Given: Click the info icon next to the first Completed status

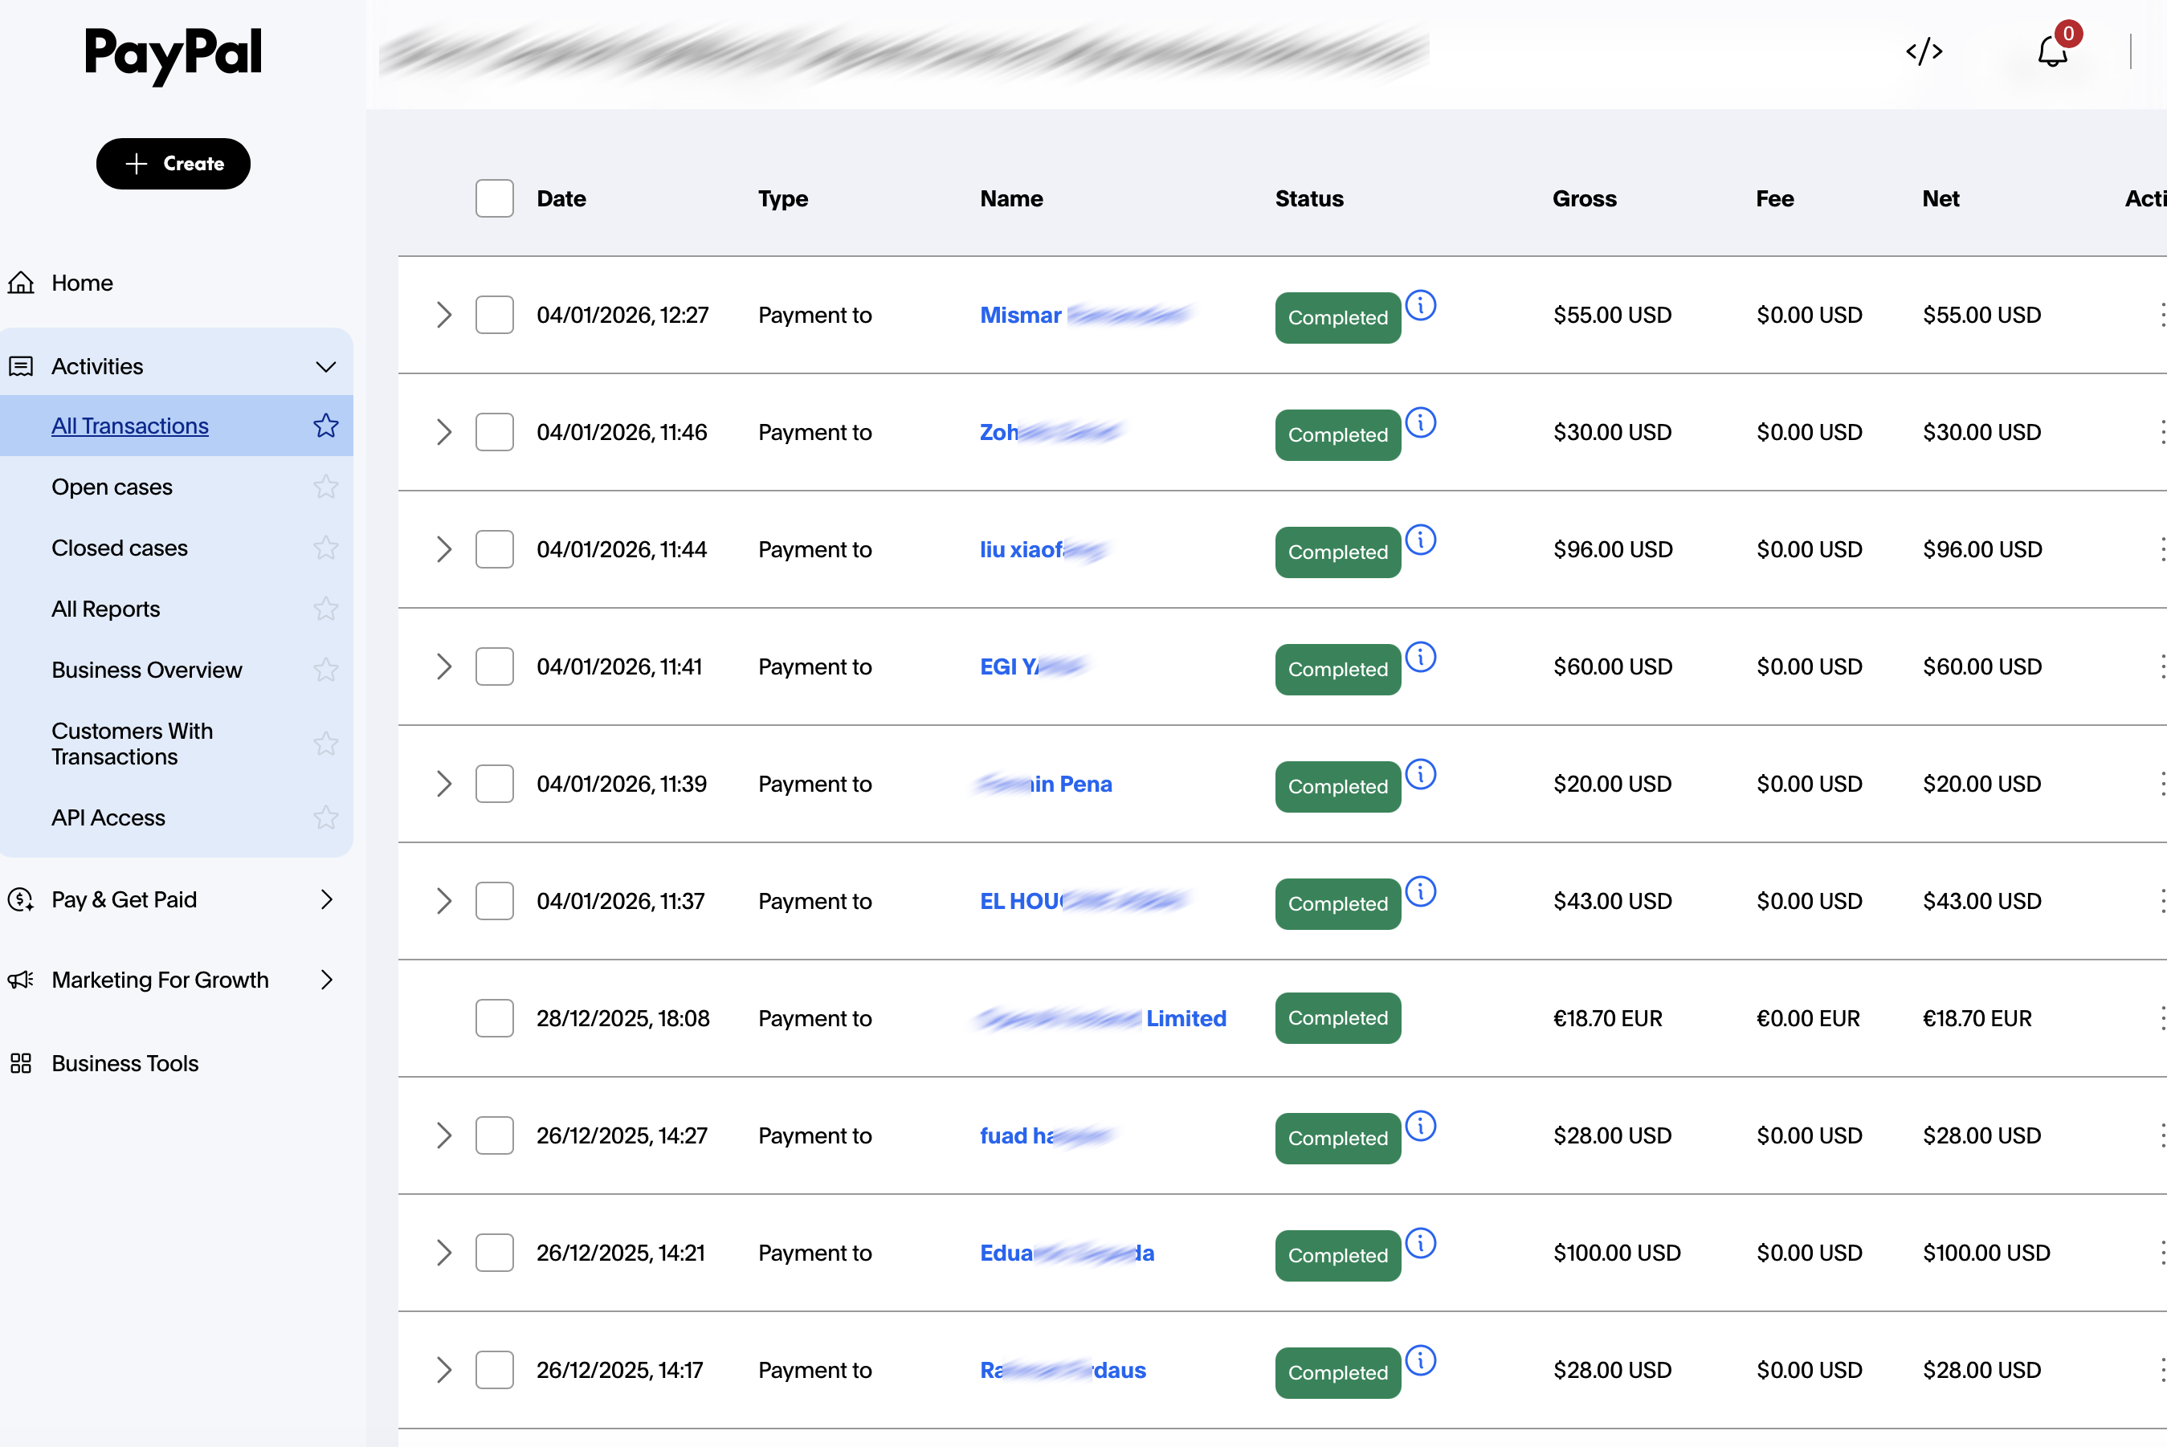Looking at the screenshot, I should 1422,305.
